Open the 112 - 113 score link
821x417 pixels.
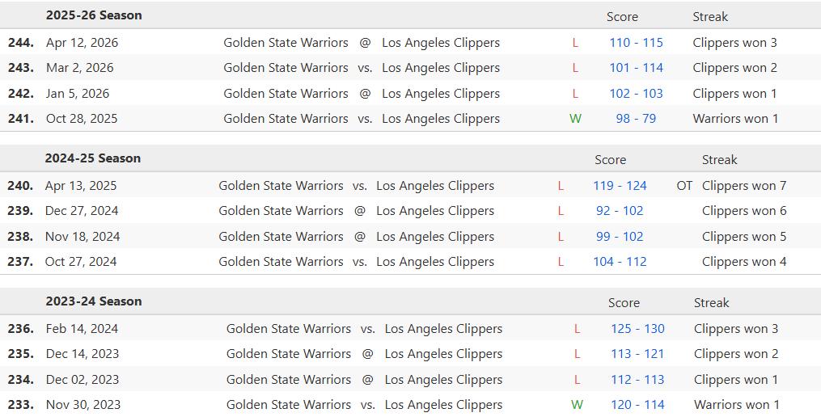coord(637,379)
